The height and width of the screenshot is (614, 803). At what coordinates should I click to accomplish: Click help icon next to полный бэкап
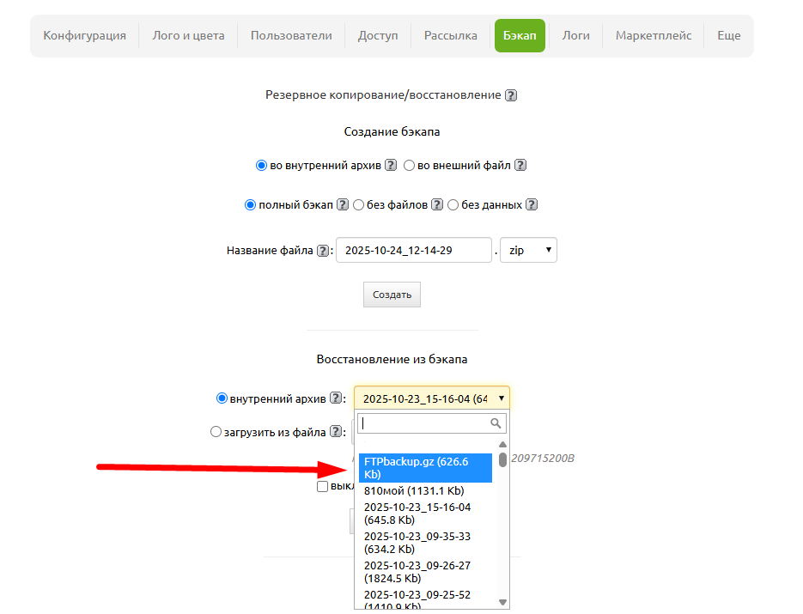point(343,205)
